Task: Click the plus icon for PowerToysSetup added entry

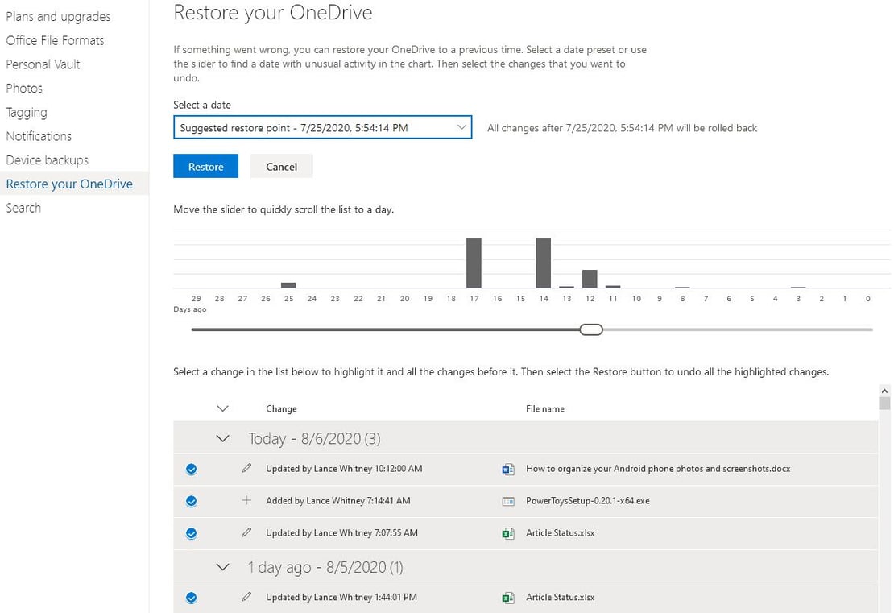Action: [x=246, y=500]
